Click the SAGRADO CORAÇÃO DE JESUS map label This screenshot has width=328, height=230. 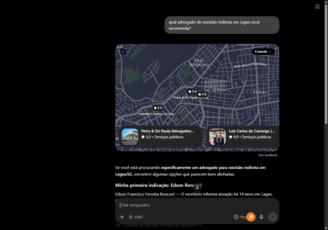click(215, 86)
